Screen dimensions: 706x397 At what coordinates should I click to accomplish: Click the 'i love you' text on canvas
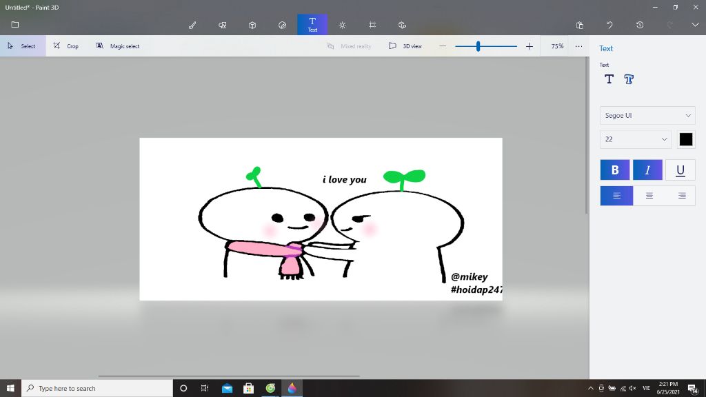[345, 180]
